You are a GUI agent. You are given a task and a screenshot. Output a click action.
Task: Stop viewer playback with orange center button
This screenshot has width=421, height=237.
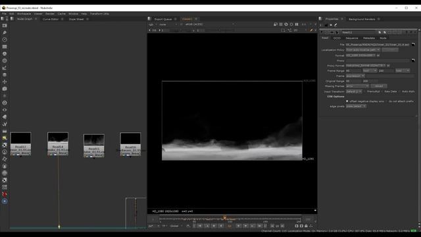[230, 226]
